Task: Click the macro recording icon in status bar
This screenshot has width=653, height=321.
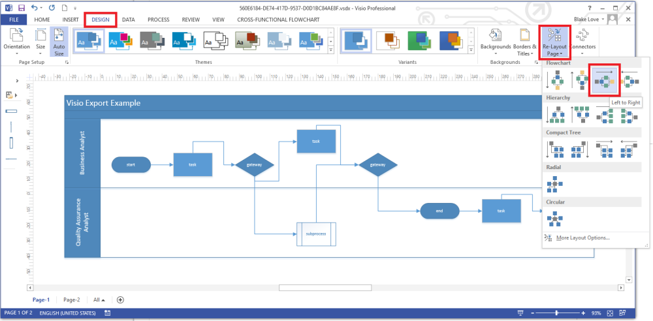Action: pos(108,313)
